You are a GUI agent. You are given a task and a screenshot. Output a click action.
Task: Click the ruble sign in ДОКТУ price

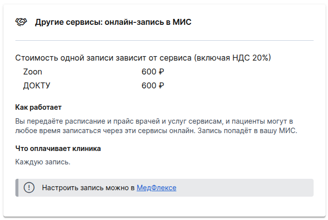(162, 85)
